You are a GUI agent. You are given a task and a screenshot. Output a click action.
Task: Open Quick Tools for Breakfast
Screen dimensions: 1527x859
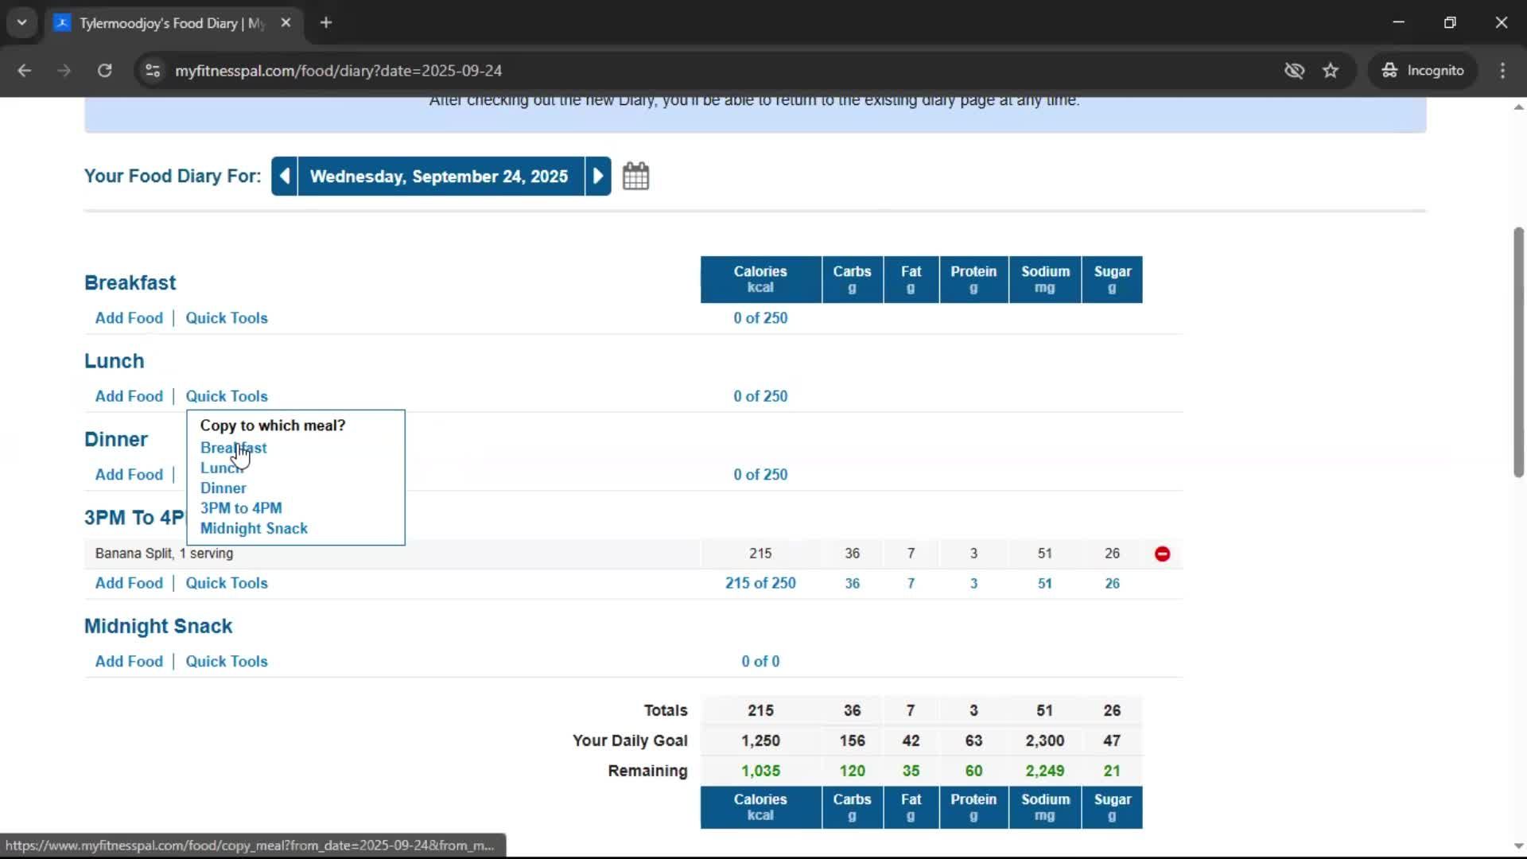(227, 318)
